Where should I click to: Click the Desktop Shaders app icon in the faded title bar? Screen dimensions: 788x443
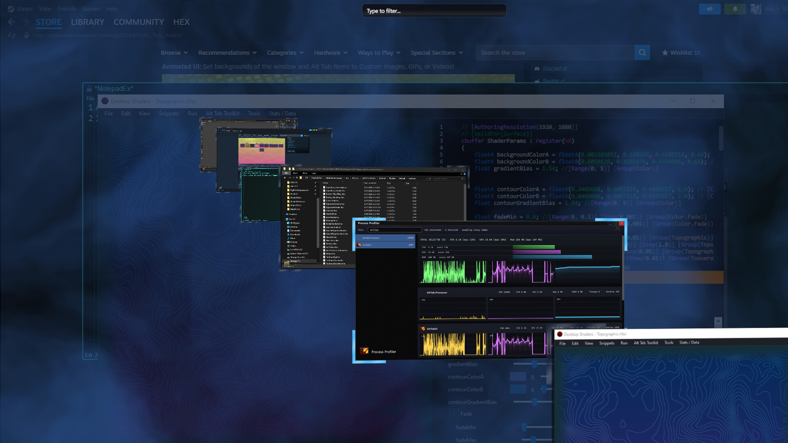click(x=105, y=101)
